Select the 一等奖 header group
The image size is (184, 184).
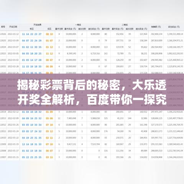coord(78,25)
